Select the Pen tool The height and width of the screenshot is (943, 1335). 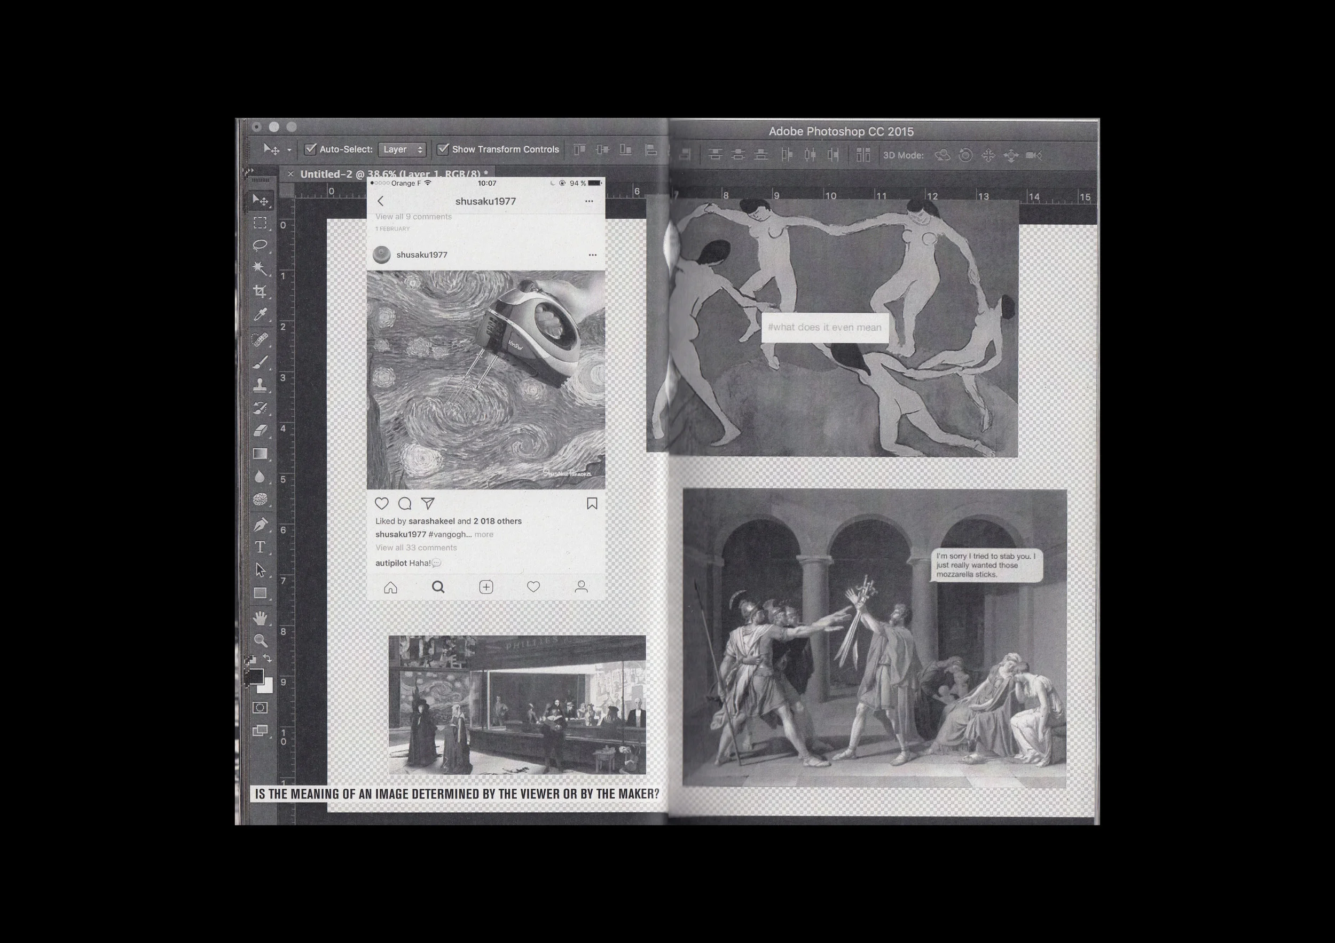260,524
